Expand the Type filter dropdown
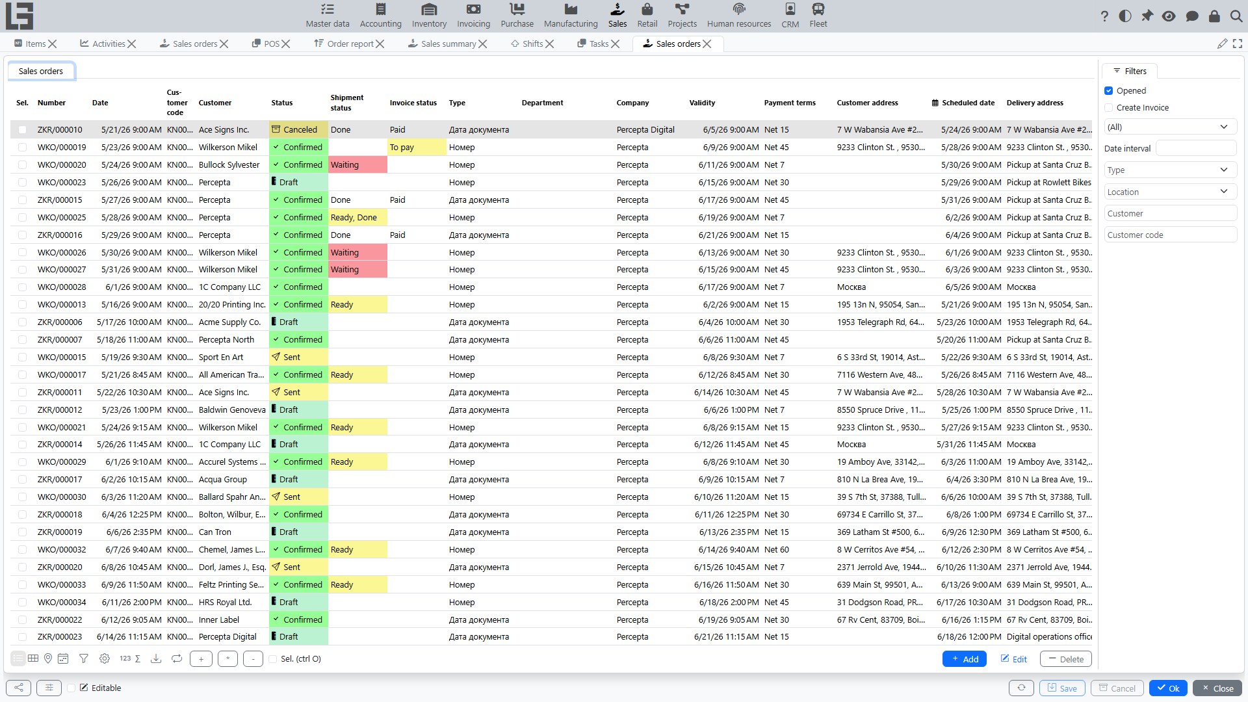Viewport: 1248px width, 702px height. point(1170,170)
